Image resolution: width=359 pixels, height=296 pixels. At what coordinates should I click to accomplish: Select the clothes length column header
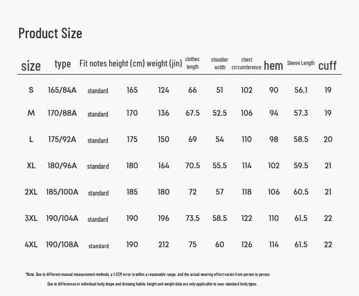[192, 63]
